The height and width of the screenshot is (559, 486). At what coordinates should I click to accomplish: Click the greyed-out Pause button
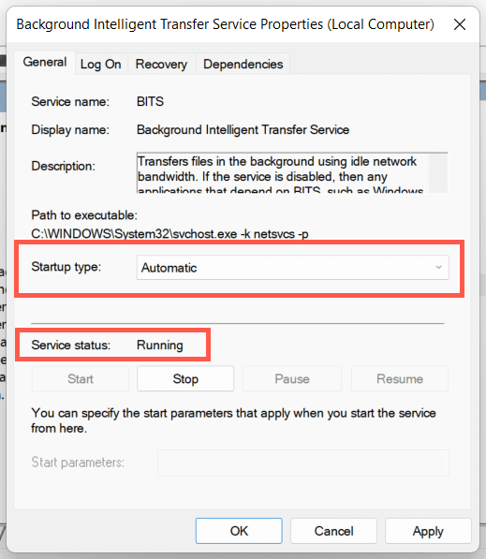click(292, 378)
